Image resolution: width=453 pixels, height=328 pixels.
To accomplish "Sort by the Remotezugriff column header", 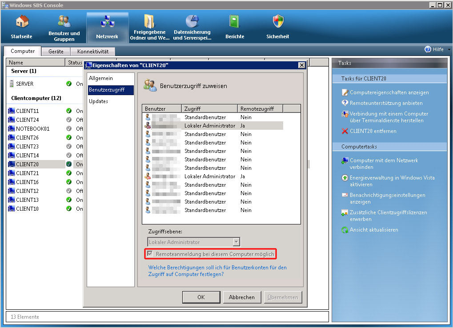I will (261, 108).
